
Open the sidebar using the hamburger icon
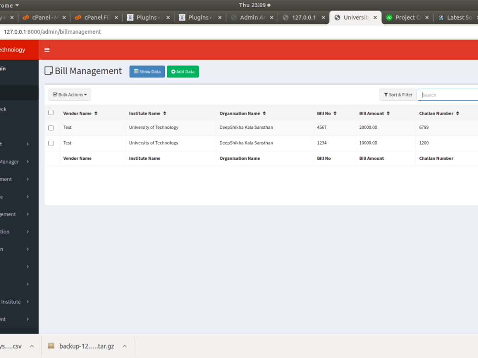46,49
